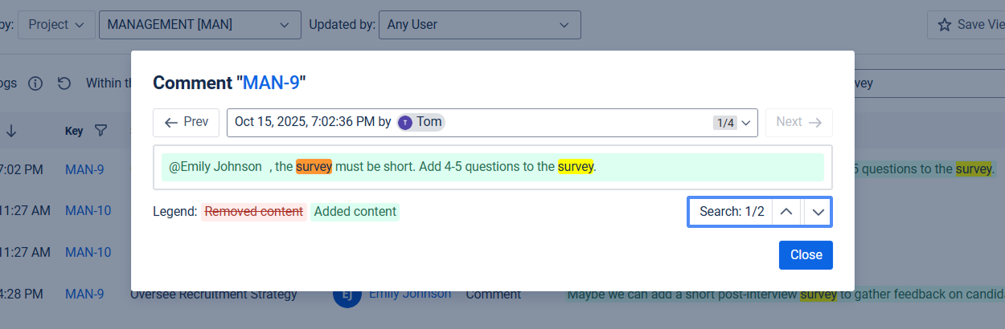
Task: Click the star icon in Save View
Action: pos(945,25)
